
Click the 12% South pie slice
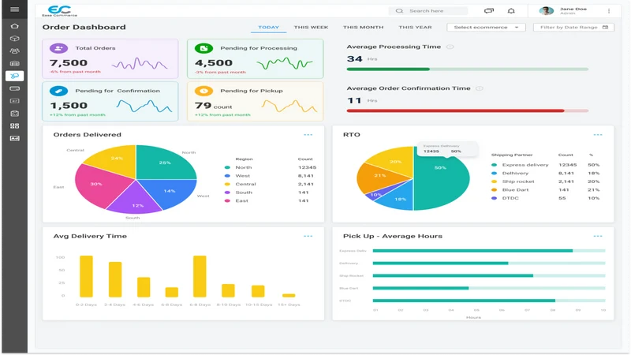pyautogui.click(x=136, y=201)
